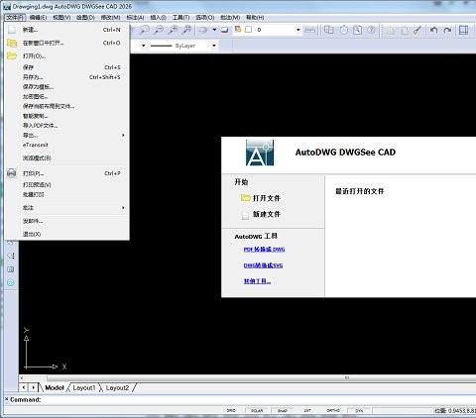
Task: Choose 浏览模式(B) from the File menu
Action: coord(66,158)
